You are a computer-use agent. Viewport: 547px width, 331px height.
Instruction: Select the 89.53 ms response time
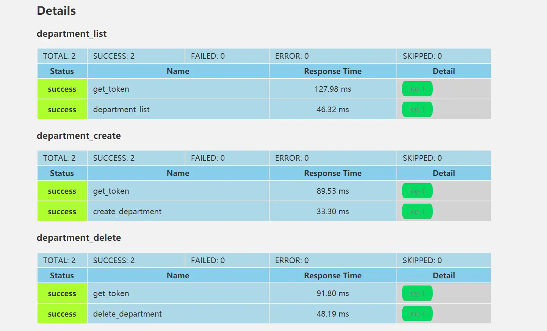click(333, 191)
